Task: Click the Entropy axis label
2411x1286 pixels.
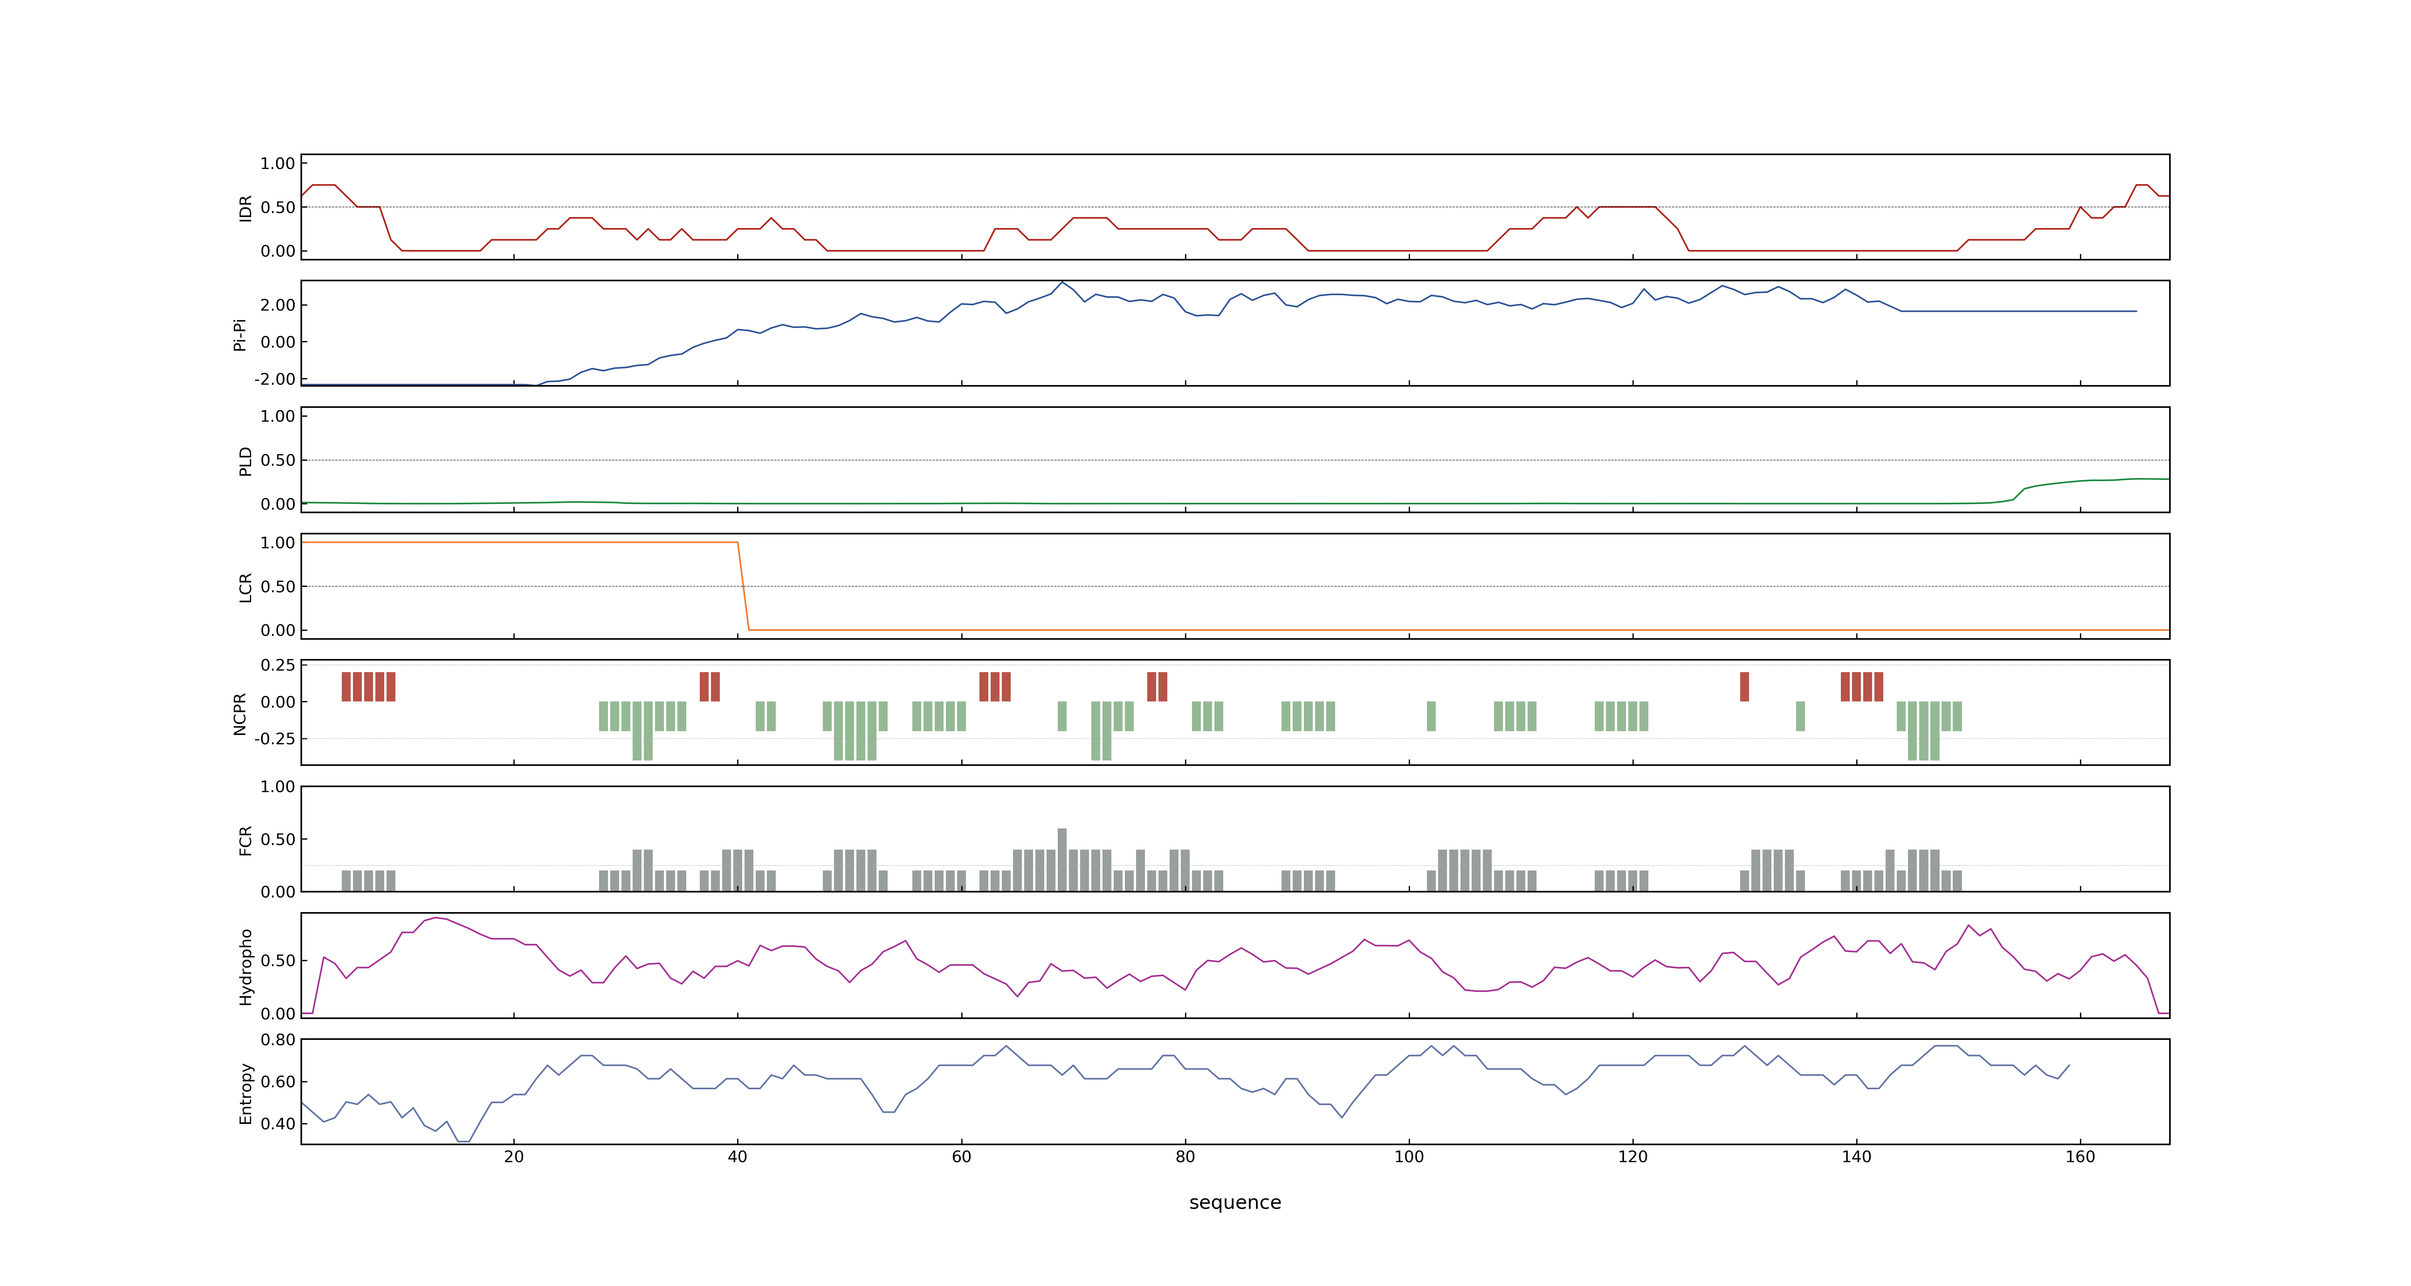Action: (245, 1092)
